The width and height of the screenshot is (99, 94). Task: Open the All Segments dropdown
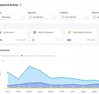[42, 17]
